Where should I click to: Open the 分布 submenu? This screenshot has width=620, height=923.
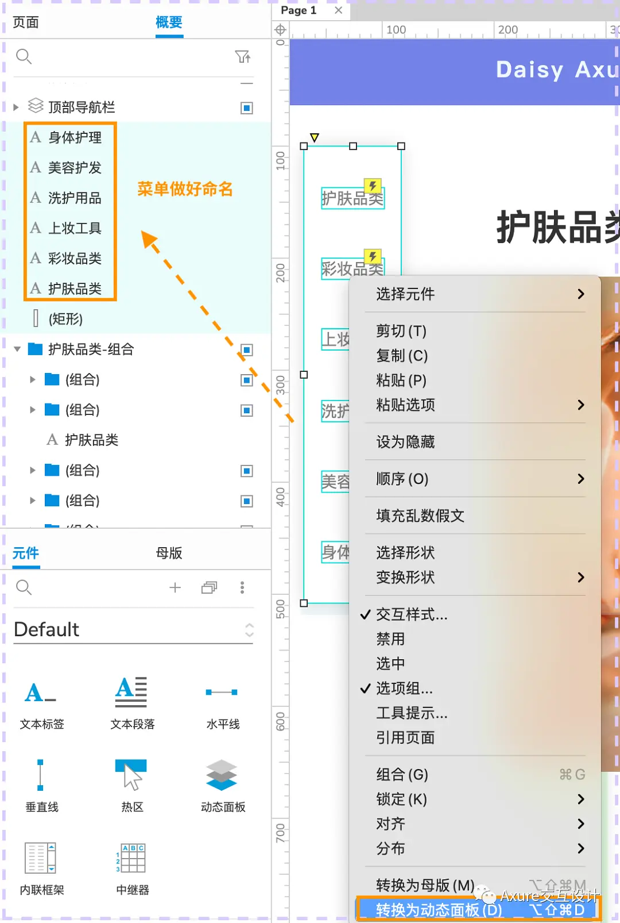click(x=475, y=848)
